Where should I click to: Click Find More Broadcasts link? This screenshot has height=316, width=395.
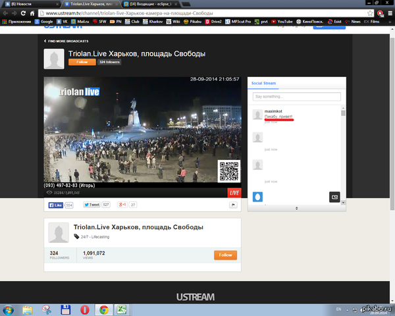click(66, 41)
